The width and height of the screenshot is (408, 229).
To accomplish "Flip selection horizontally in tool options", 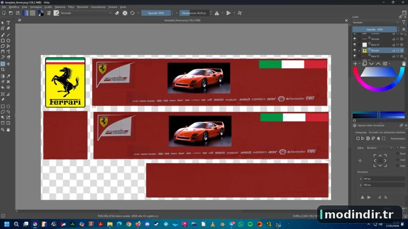I will tap(362, 198).
